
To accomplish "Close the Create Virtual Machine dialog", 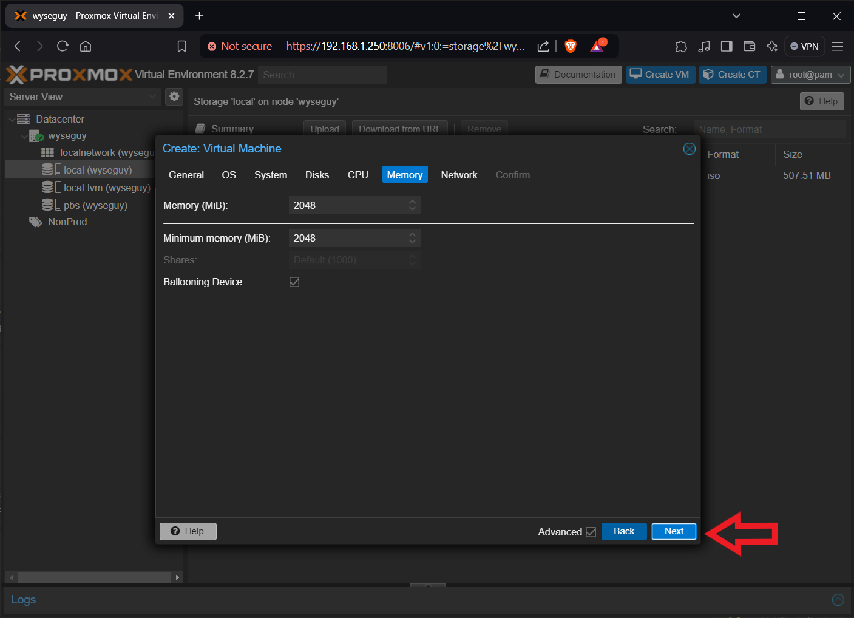I will [x=690, y=149].
